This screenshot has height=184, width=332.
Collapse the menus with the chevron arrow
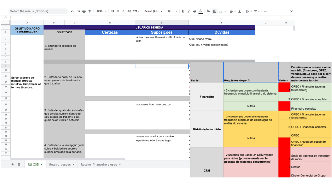291,11
